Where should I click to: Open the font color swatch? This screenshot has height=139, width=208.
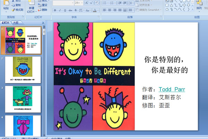pyautogui.click(x=95, y=10)
